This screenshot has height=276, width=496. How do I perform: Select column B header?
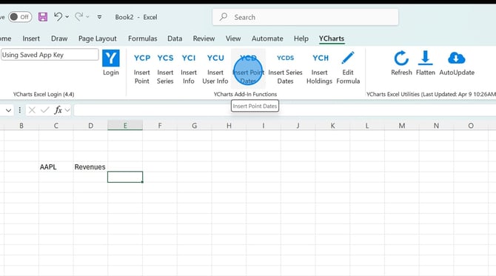(21, 126)
